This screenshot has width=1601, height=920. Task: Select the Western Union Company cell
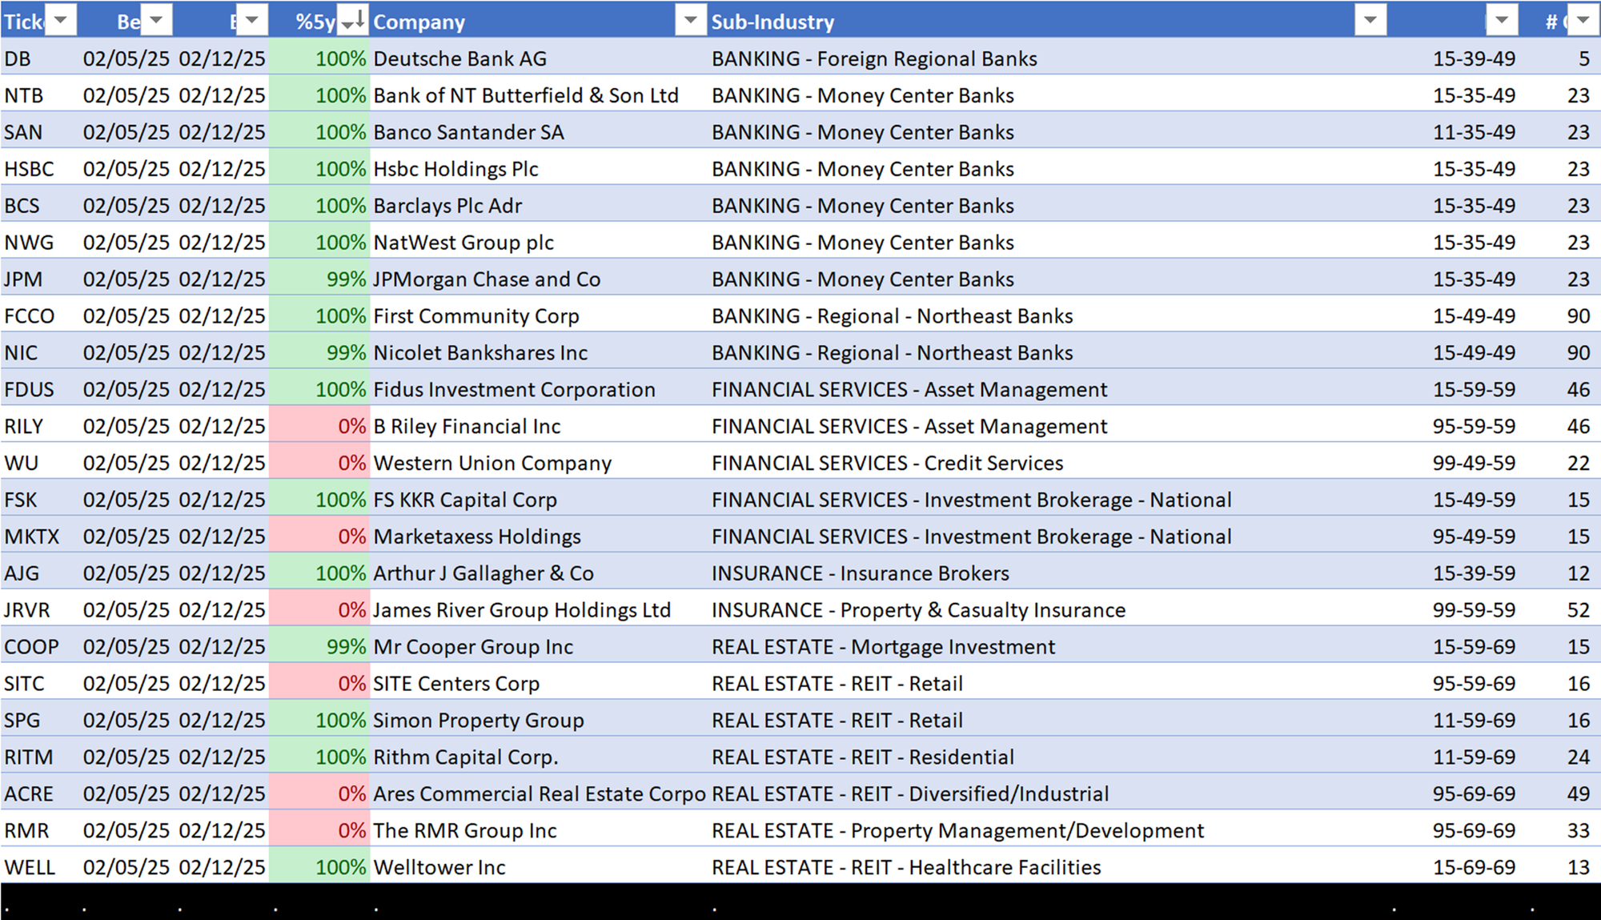tap(492, 463)
